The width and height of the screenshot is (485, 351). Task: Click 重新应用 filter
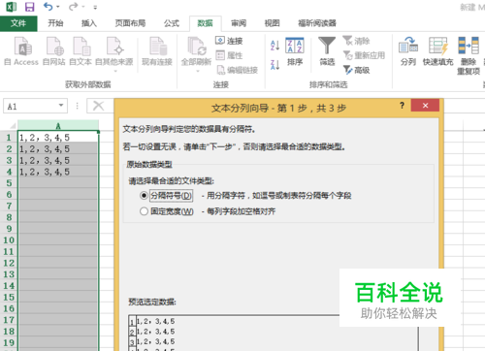[x=364, y=55]
